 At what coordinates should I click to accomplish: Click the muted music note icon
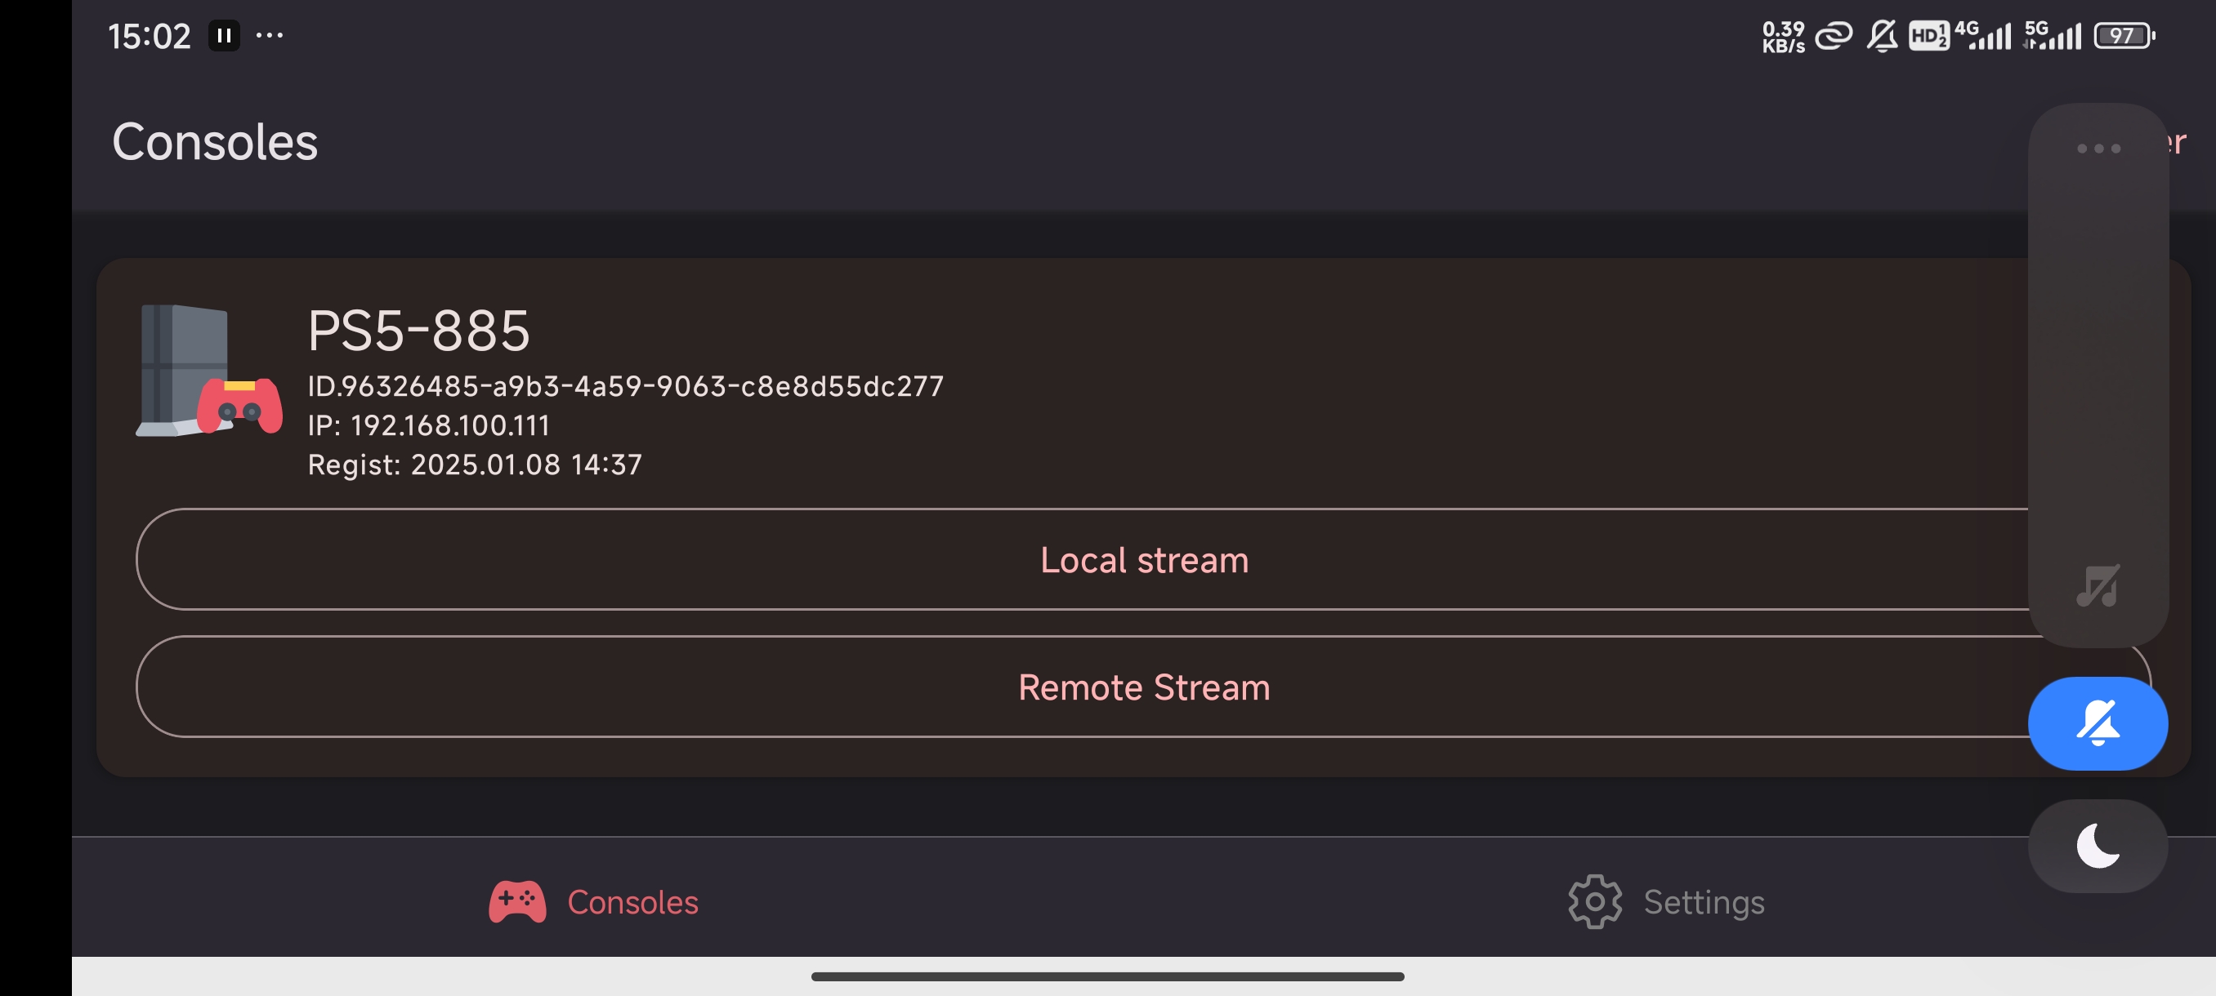[x=2098, y=586]
